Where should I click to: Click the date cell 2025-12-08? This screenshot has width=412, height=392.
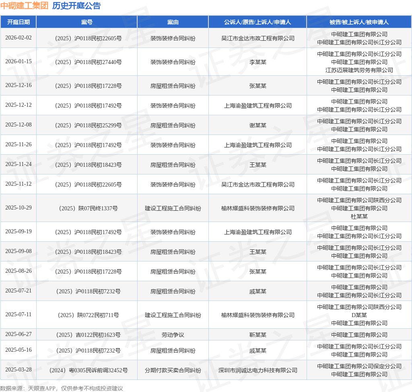tap(19, 125)
